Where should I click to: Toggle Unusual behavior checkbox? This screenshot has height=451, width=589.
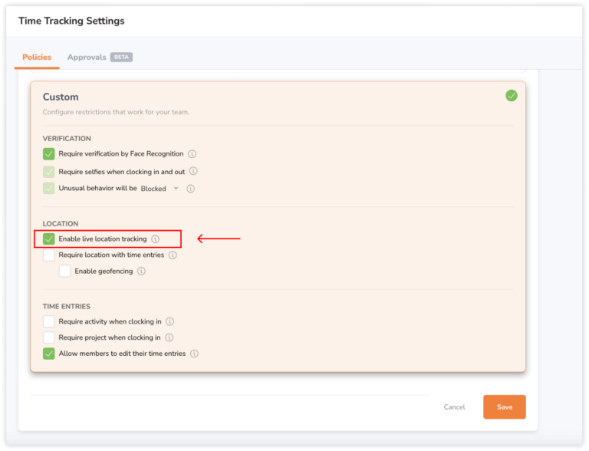pyautogui.click(x=49, y=188)
